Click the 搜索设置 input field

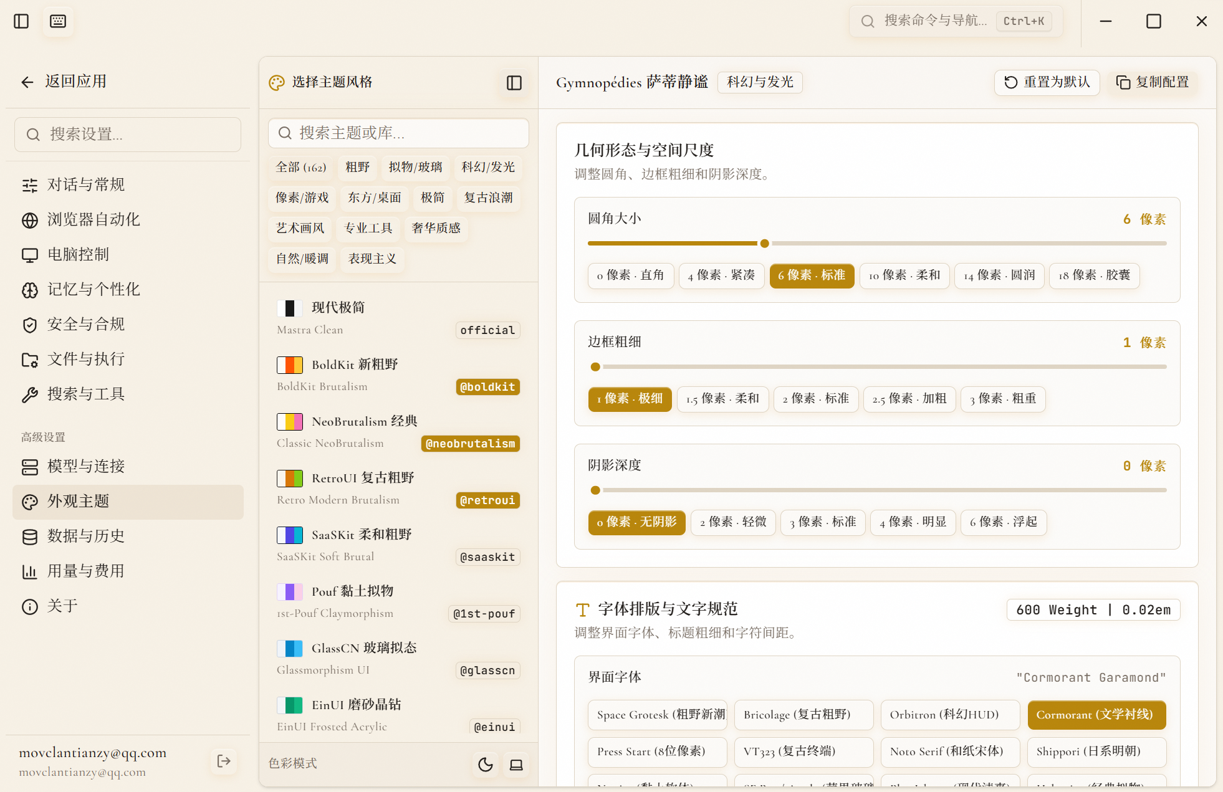[128, 135]
